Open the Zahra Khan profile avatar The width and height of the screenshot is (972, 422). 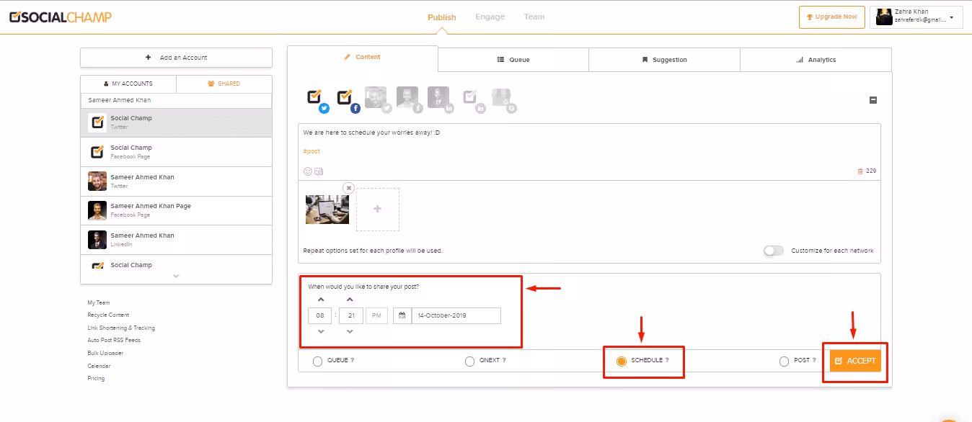pyautogui.click(x=885, y=17)
